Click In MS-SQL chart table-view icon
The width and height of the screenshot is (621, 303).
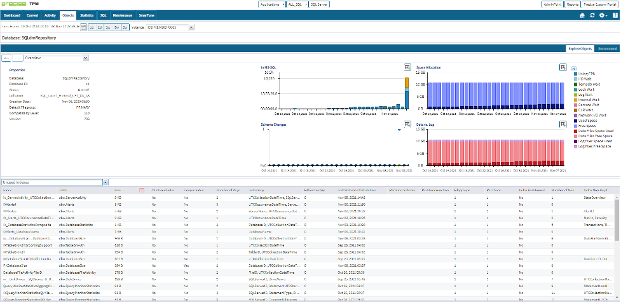click(x=407, y=67)
